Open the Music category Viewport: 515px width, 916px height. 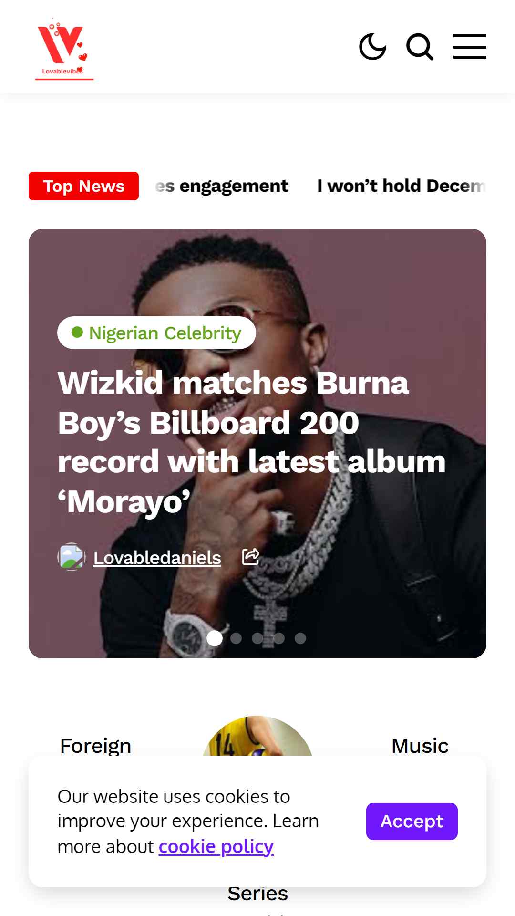[x=420, y=746]
